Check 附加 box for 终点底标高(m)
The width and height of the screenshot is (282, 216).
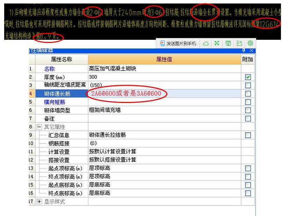[248, 193]
